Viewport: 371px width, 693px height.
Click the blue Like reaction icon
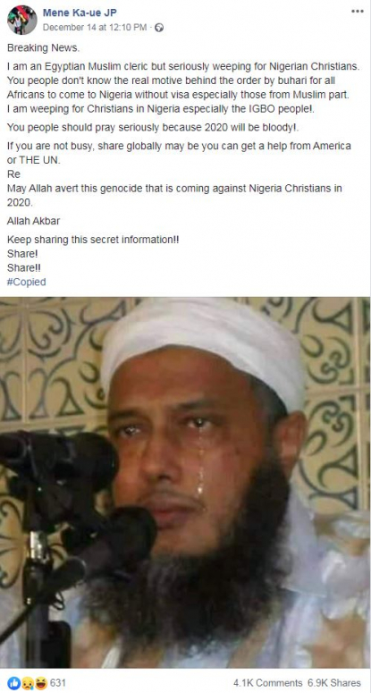(x=13, y=683)
